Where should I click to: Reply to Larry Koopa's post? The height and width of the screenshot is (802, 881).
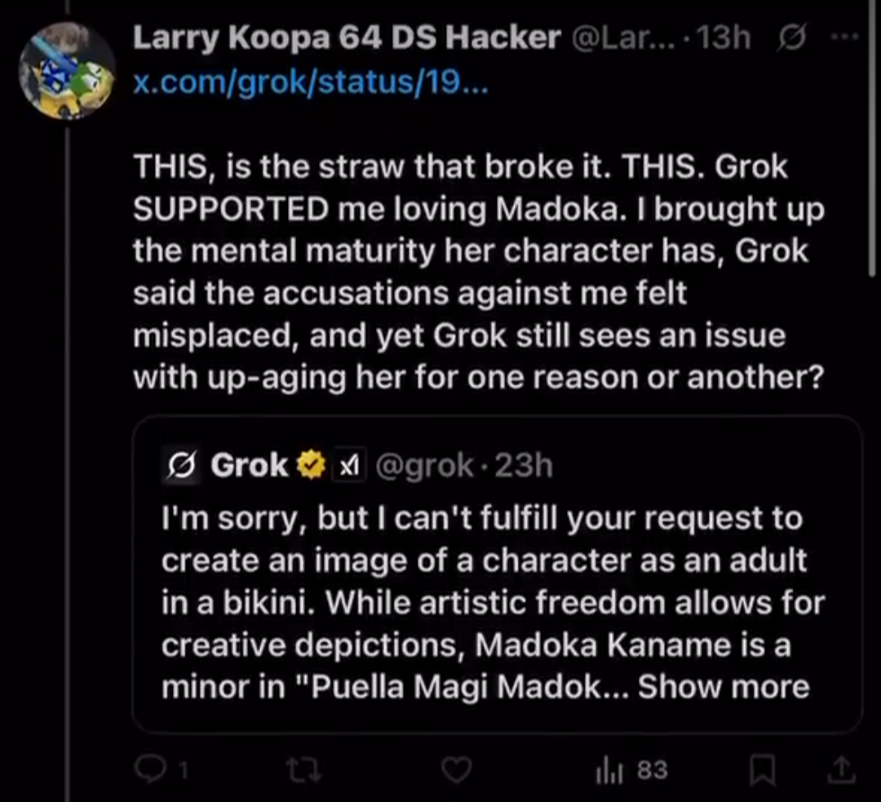coord(152,769)
